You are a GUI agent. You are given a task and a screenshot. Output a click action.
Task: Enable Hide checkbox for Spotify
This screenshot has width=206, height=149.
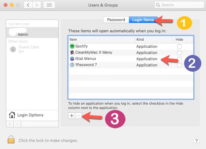click(x=179, y=47)
